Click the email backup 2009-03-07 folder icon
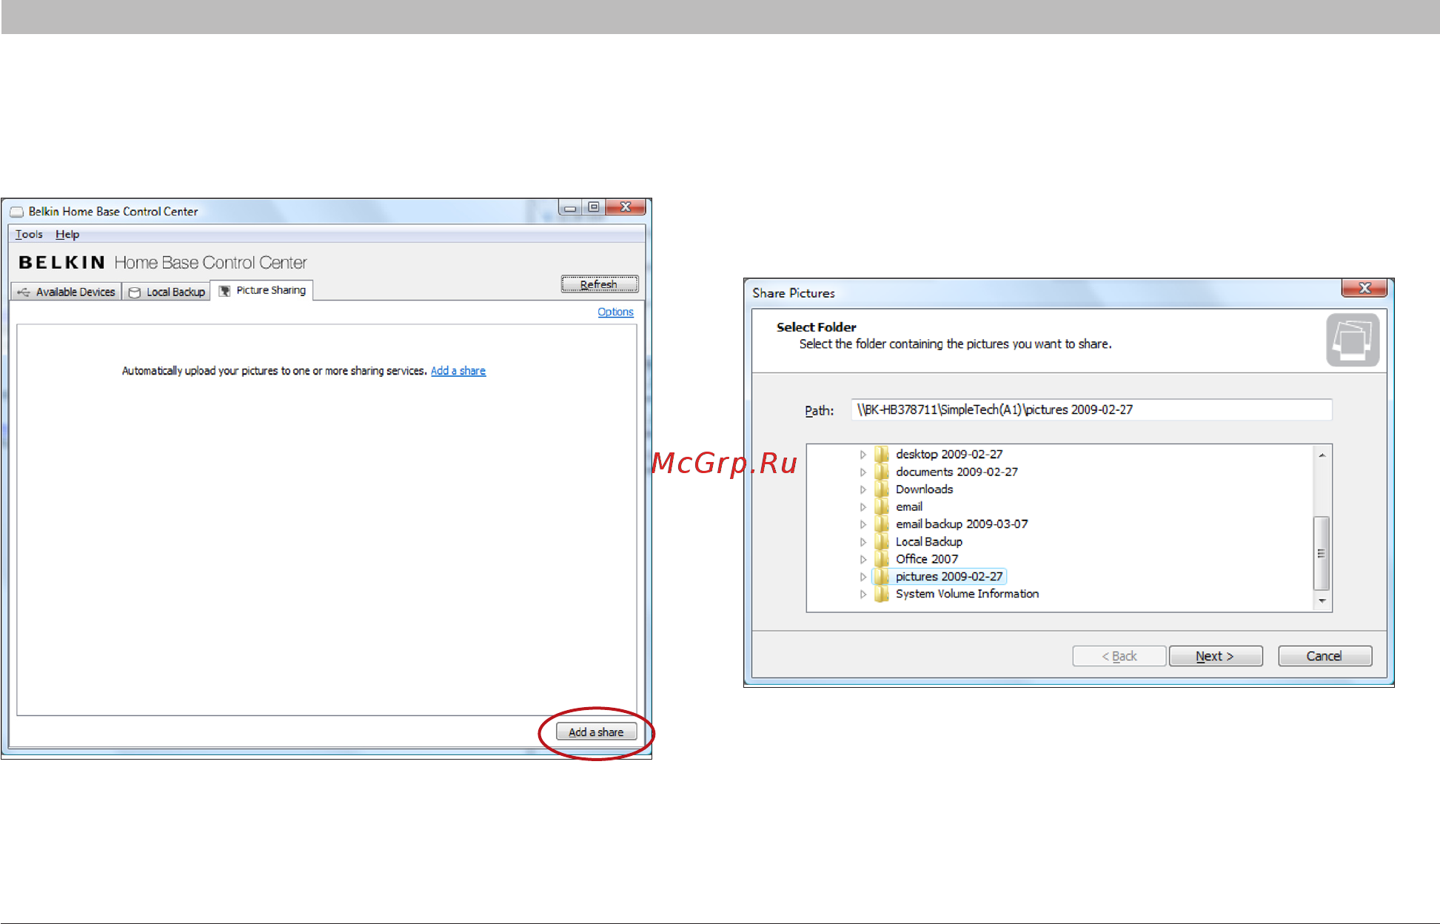The height and width of the screenshot is (924, 1440). click(881, 524)
